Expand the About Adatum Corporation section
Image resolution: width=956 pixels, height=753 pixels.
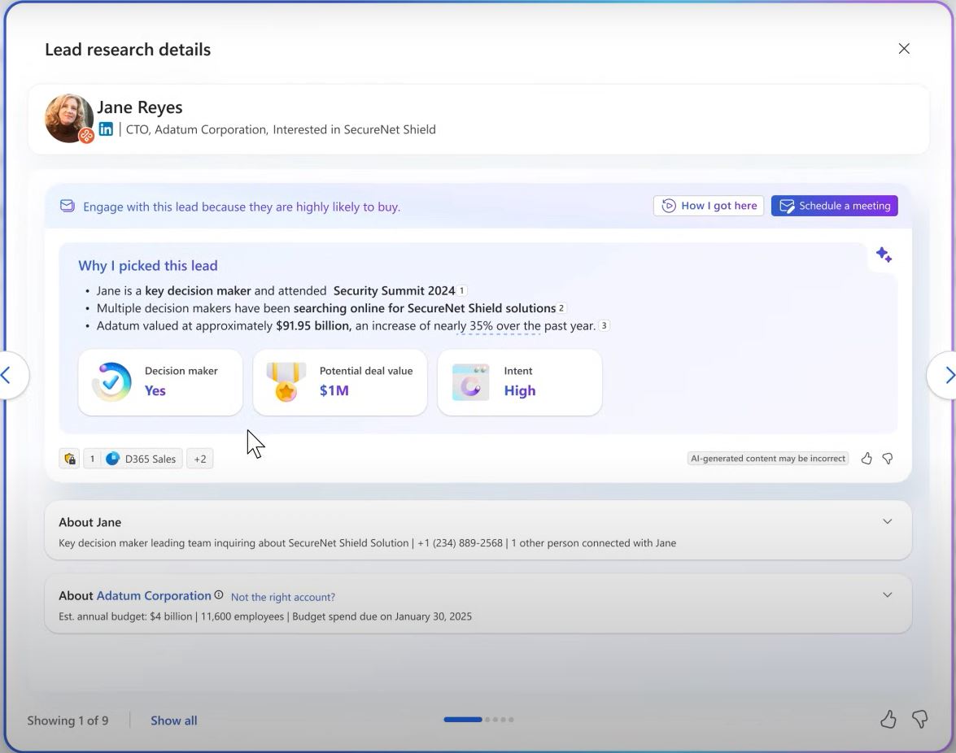(x=887, y=594)
